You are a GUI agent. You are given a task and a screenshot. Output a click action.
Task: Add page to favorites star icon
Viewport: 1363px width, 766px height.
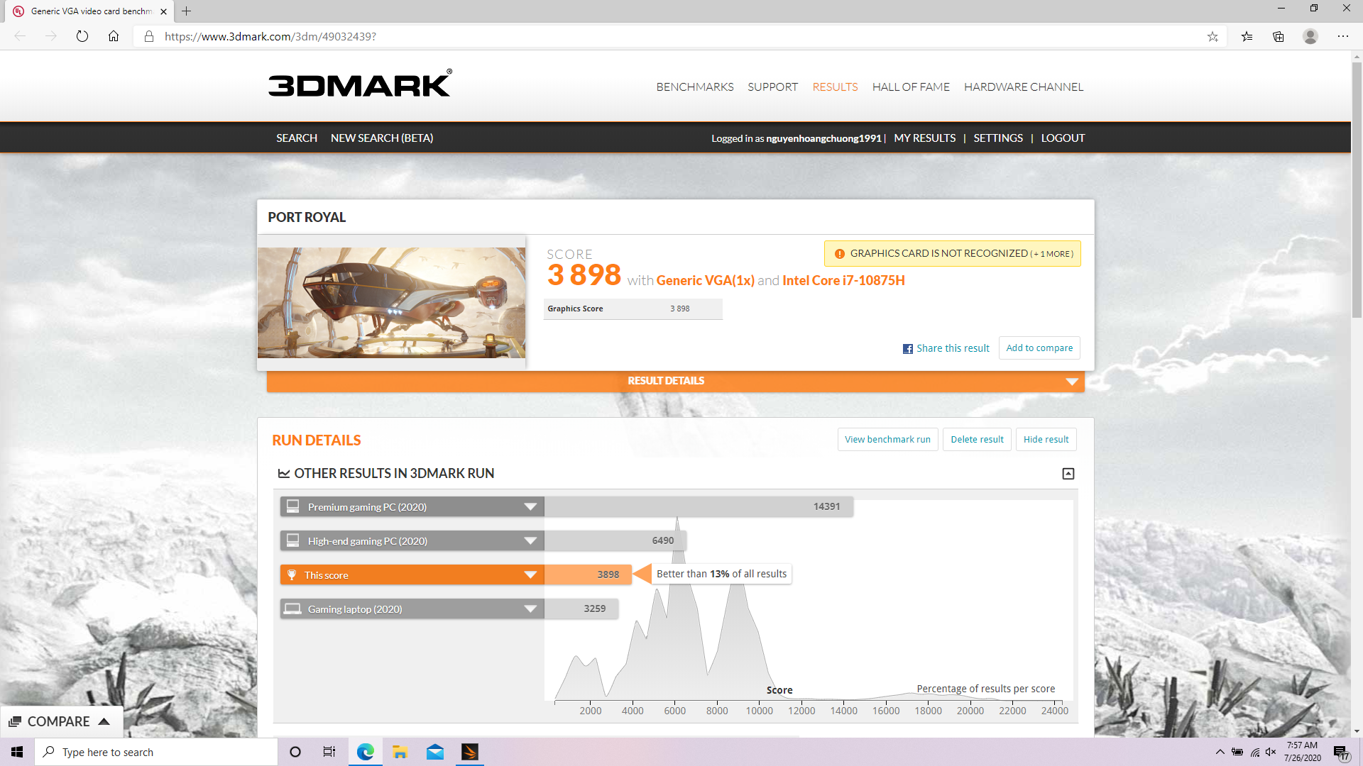1213,36
